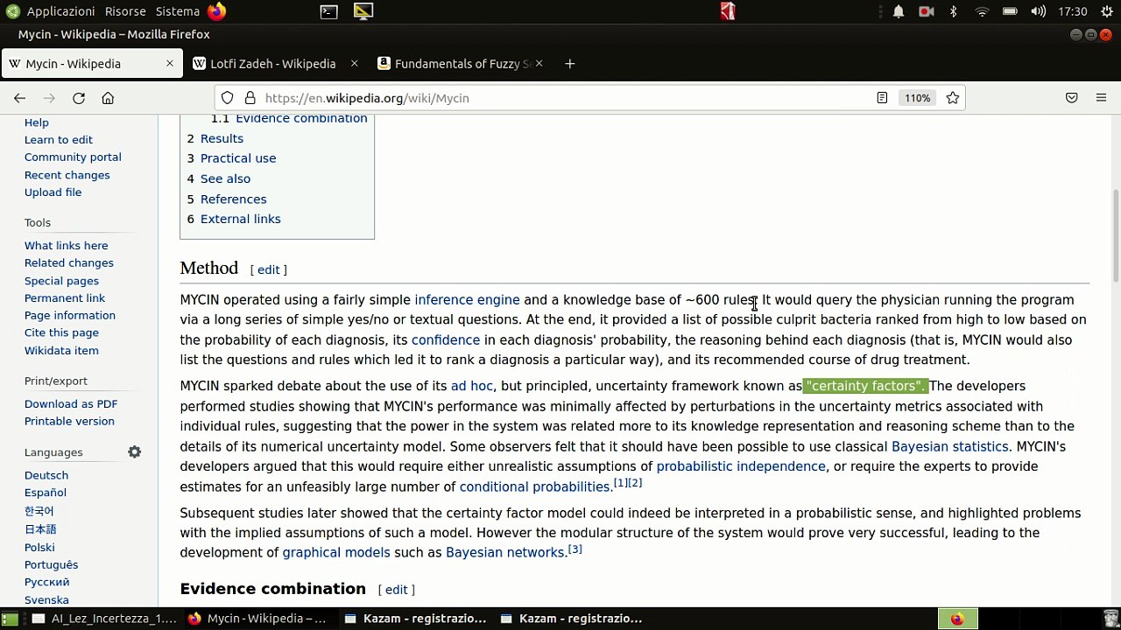This screenshot has width=1121, height=630.
Task: Open the What links here tool
Action: [67, 246]
